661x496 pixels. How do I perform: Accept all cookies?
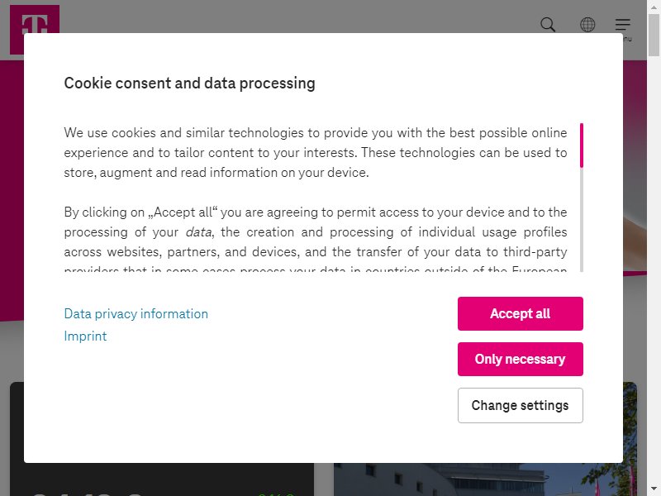click(x=521, y=313)
